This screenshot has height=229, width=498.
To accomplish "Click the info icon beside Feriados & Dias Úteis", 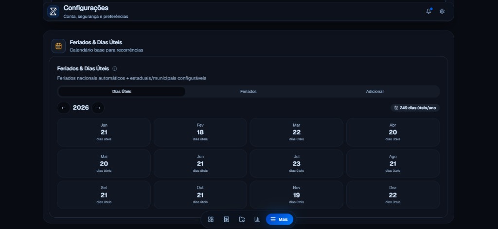I will click(115, 68).
